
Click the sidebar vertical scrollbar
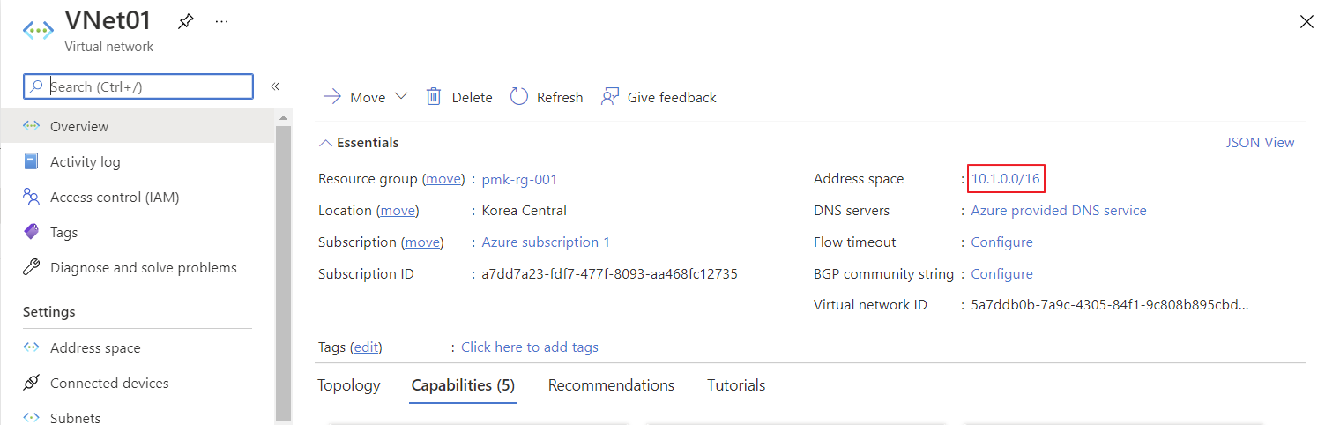pos(283,273)
